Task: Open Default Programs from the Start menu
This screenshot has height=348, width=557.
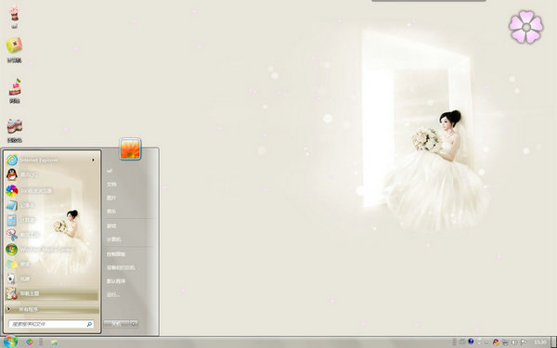Action: pos(116,281)
